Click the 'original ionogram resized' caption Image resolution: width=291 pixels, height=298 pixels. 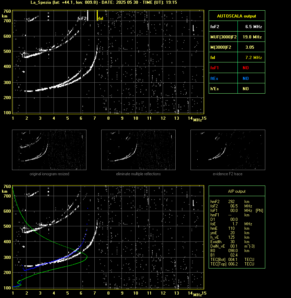[x=49, y=174]
